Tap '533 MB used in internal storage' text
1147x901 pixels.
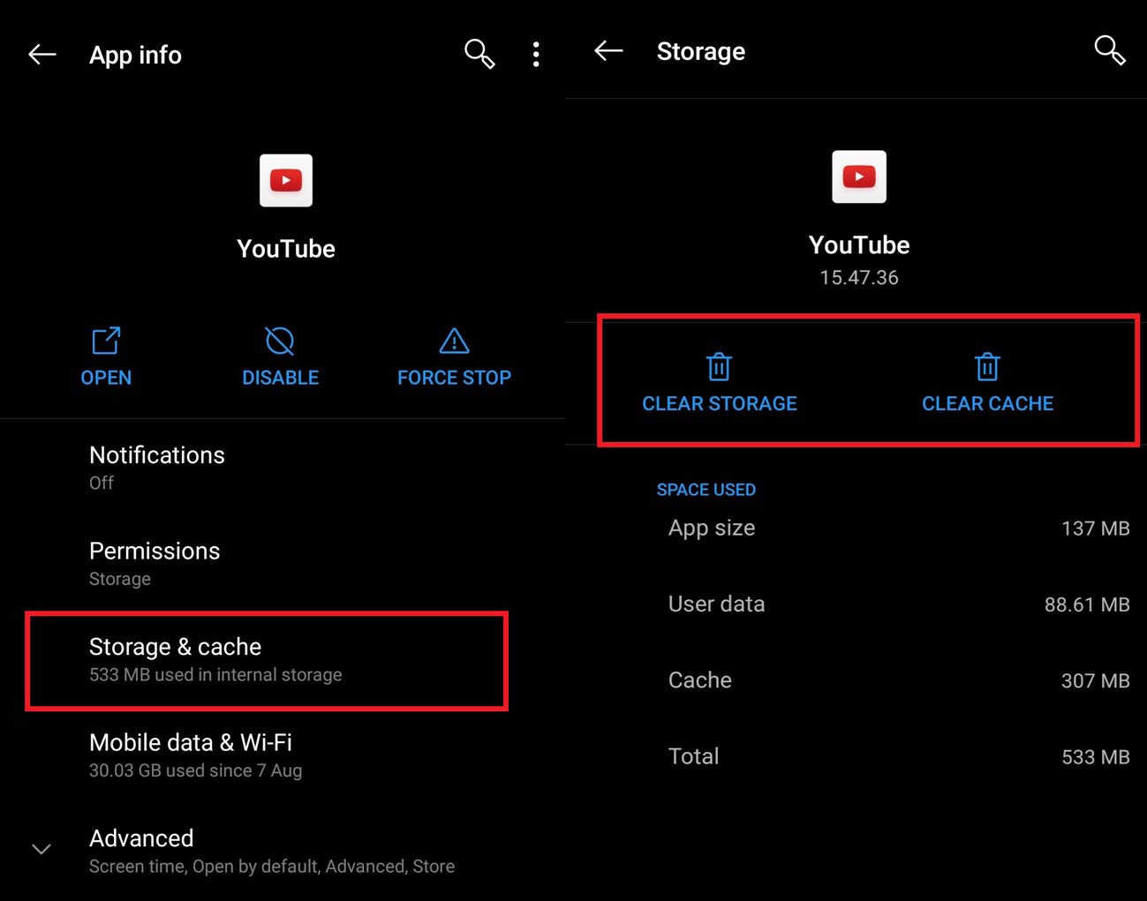point(215,675)
